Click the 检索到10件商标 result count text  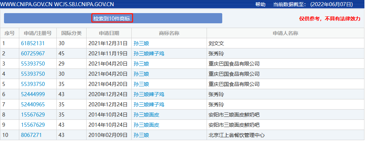pyautogui.click(x=112, y=19)
